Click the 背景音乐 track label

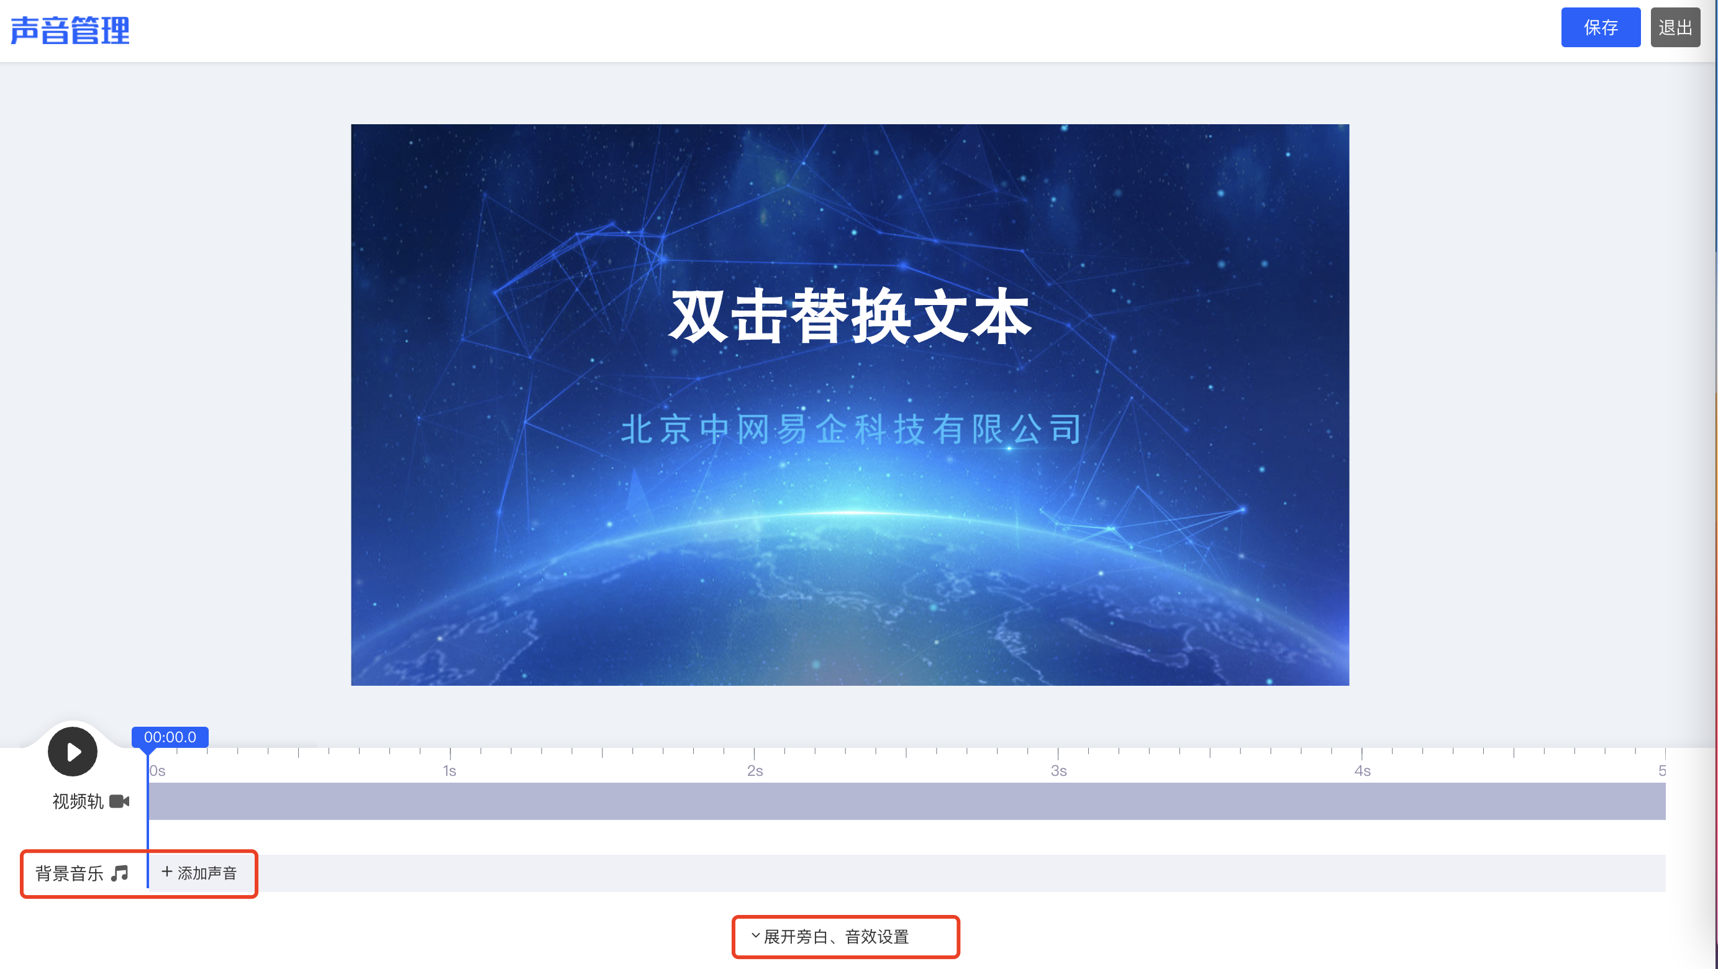(70, 873)
